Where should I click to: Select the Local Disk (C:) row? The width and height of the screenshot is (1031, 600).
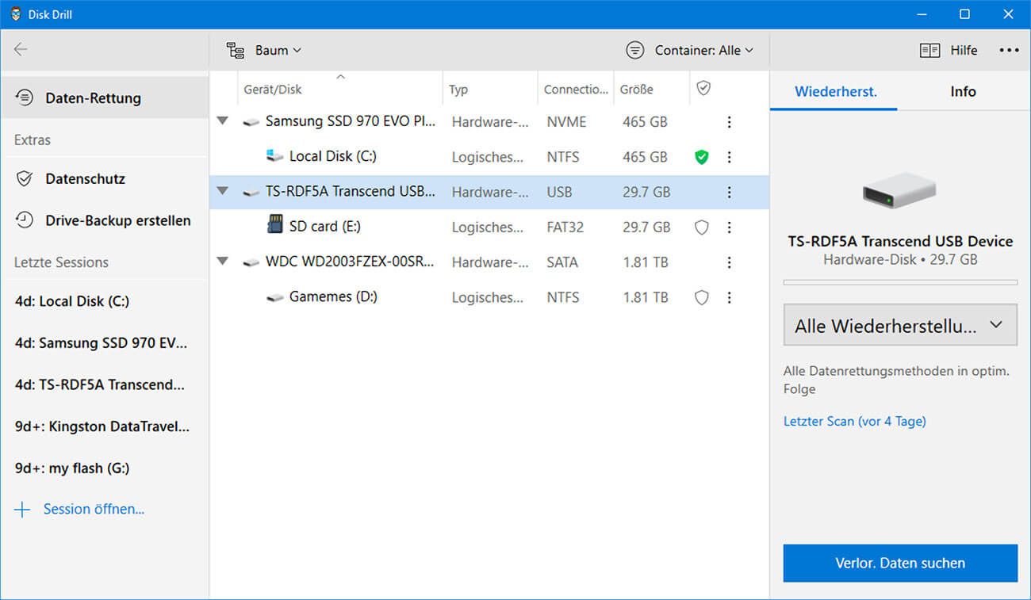point(489,157)
